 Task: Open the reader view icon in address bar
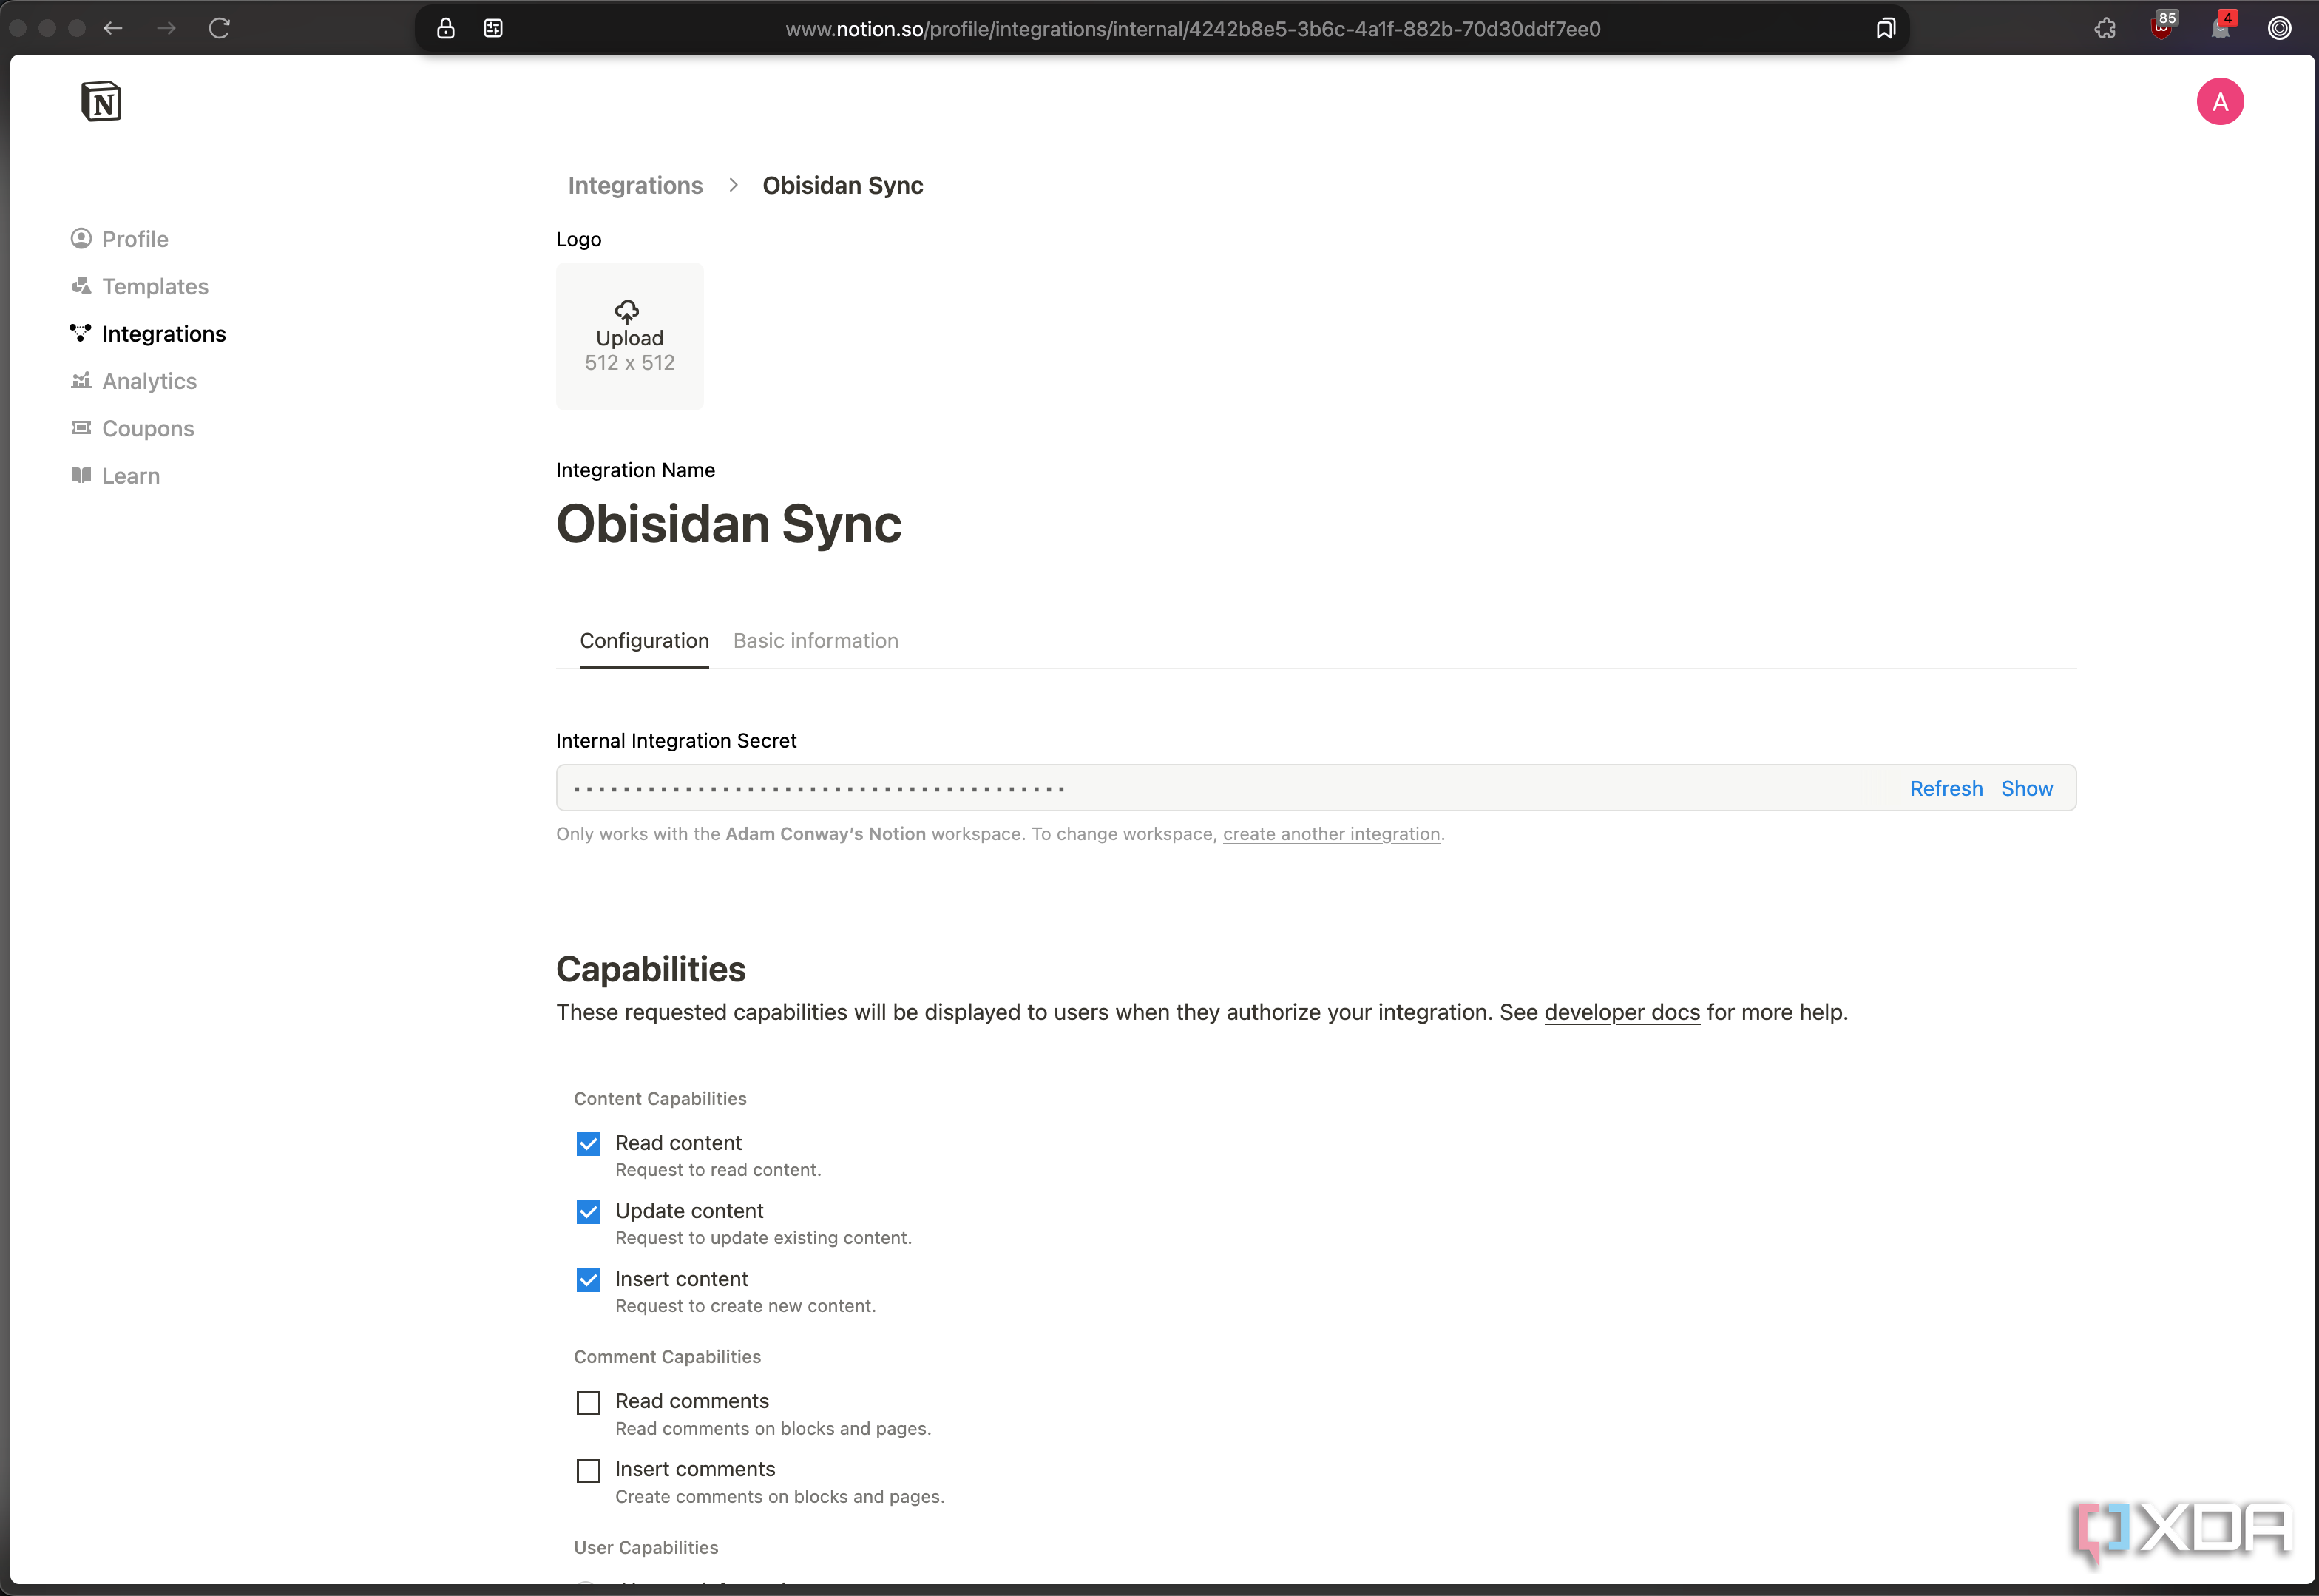click(x=492, y=28)
